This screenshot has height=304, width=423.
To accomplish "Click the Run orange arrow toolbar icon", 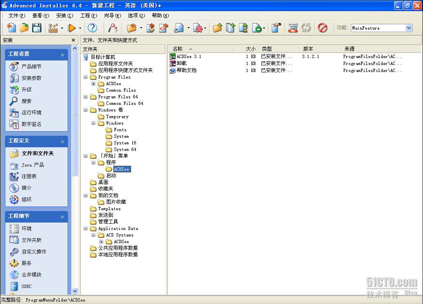I will point(72,28).
